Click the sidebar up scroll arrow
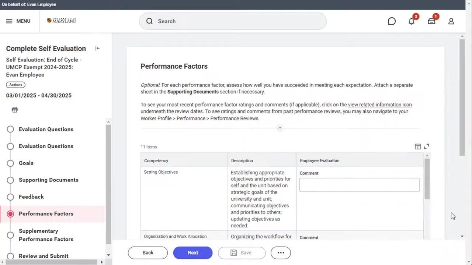Viewport: 472px width, 265px height. pyautogui.click(x=108, y=122)
